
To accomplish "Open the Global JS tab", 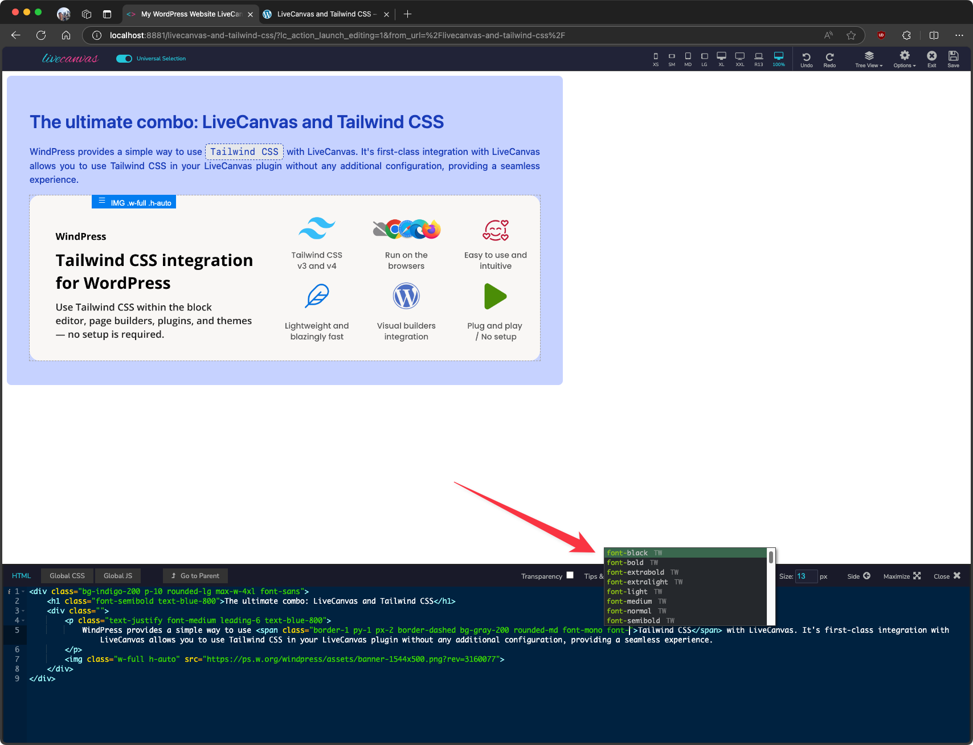I will tap(118, 576).
